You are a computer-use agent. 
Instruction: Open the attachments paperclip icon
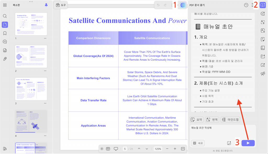tap(5, 59)
